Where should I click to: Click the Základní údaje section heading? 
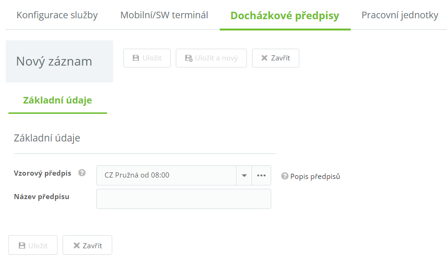coord(47,138)
